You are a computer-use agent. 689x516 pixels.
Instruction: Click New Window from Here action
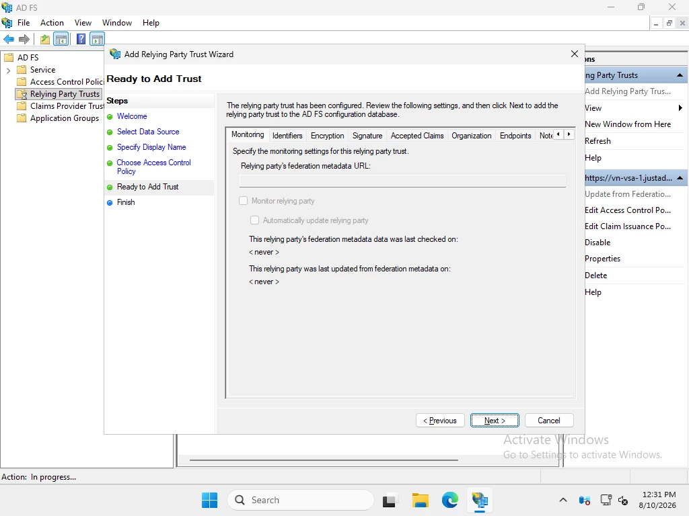628,124
